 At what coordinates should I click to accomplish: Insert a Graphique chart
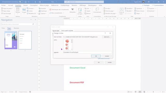click(43, 11)
